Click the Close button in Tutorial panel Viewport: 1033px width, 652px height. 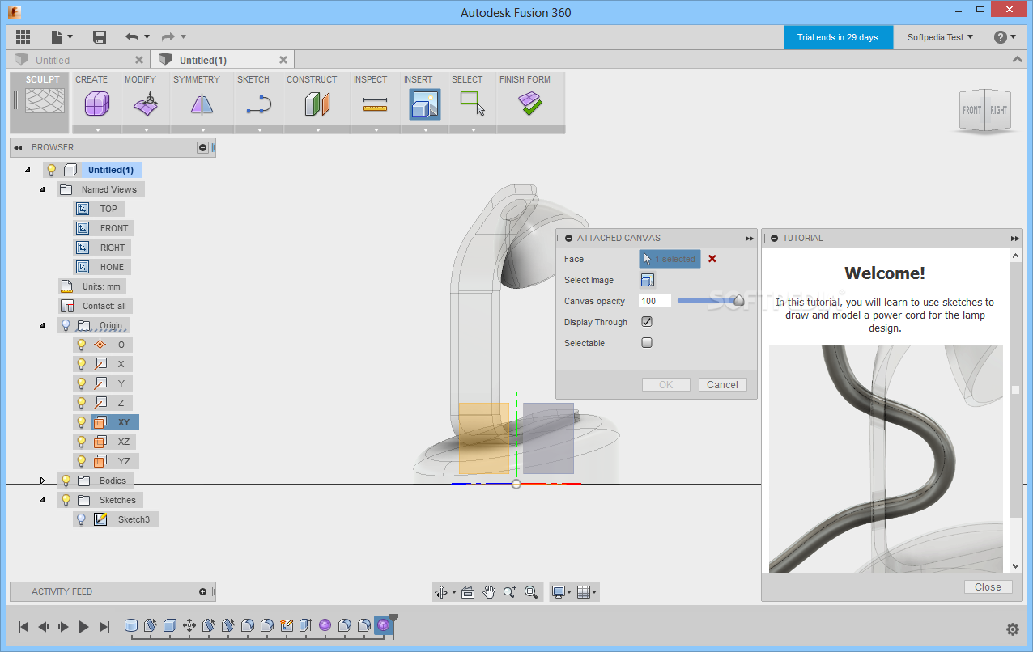pyautogui.click(x=988, y=587)
